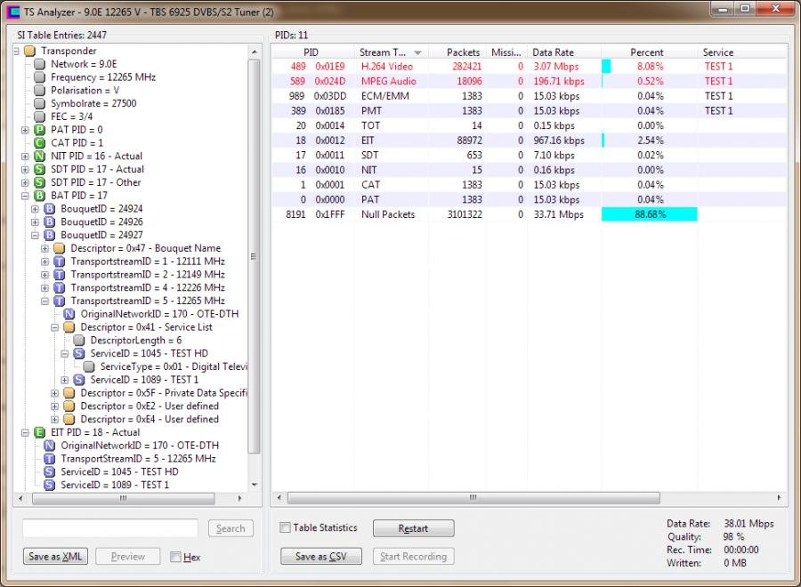Sort by the Data Rate column header
The height and width of the screenshot is (587, 801).
[x=563, y=52]
